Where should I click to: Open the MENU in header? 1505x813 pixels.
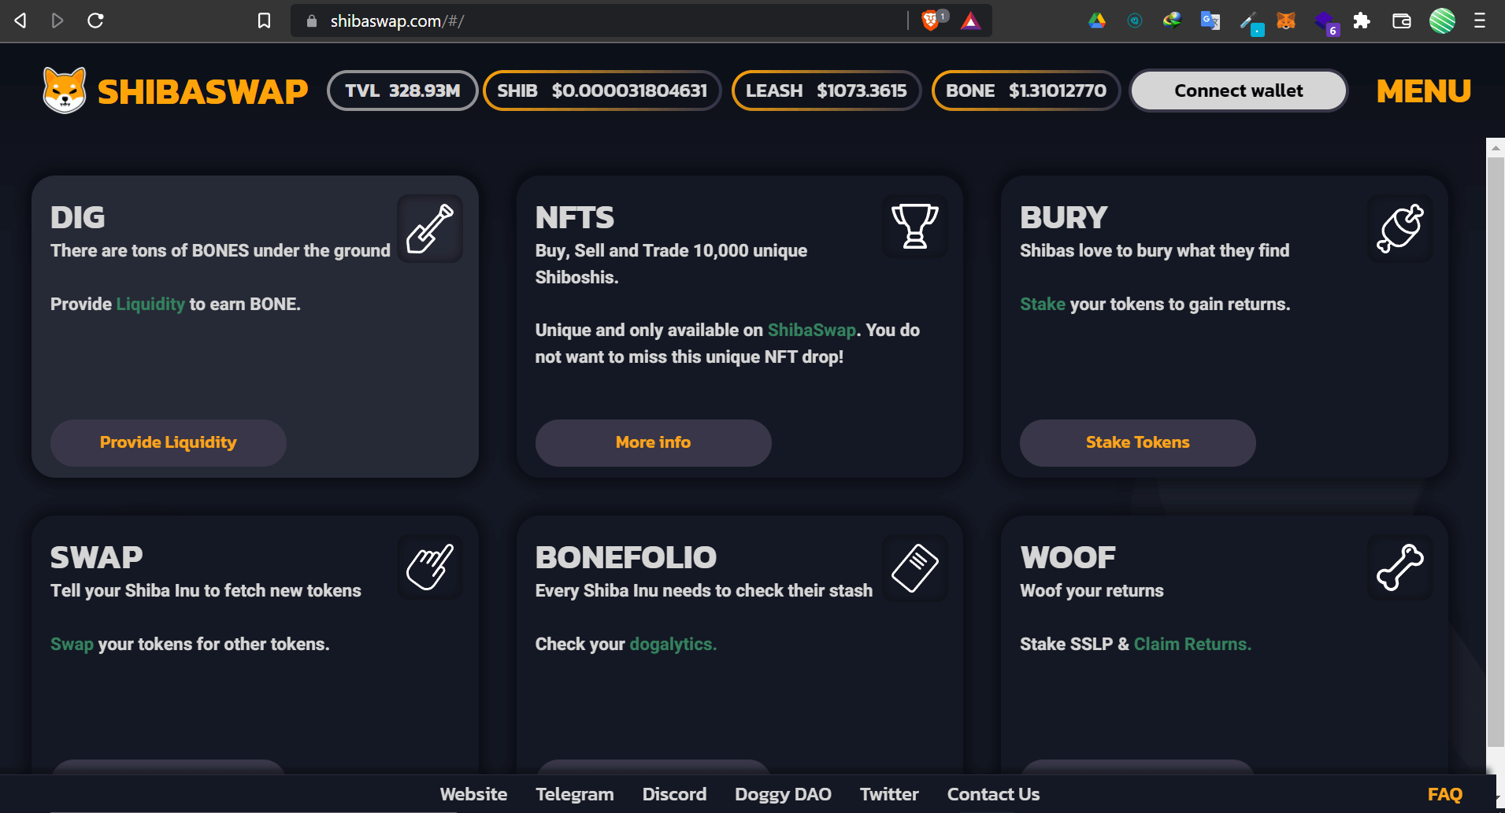pos(1423,91)
